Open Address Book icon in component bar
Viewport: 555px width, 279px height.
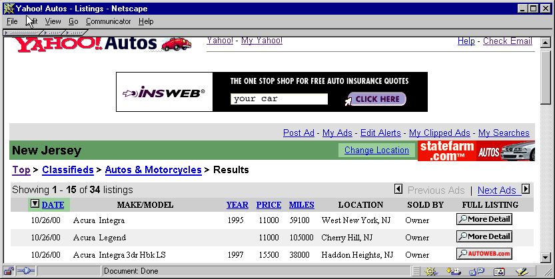[x=499, y=272]
